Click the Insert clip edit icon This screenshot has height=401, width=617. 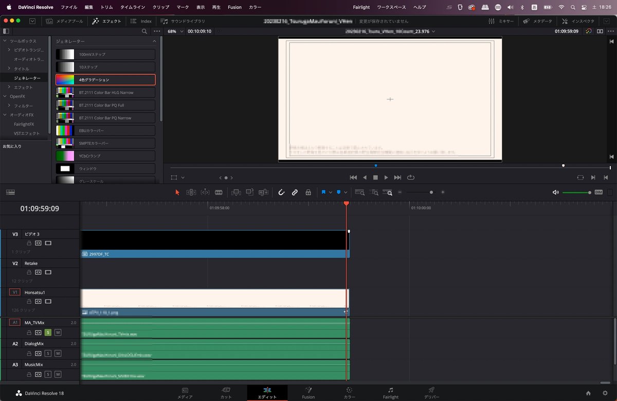(236, 192)
